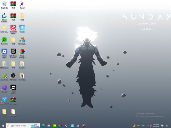Viewport: 171px width, 128px height.
Task: Open the orange play-button app in taskbar
Action: pyautogui.click(x=84, y=126)
